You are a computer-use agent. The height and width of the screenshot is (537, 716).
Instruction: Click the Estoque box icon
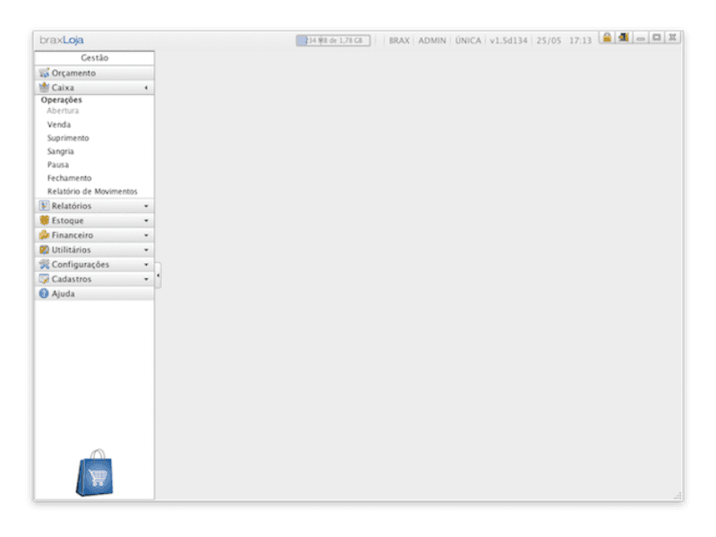(x=44, y=220)
